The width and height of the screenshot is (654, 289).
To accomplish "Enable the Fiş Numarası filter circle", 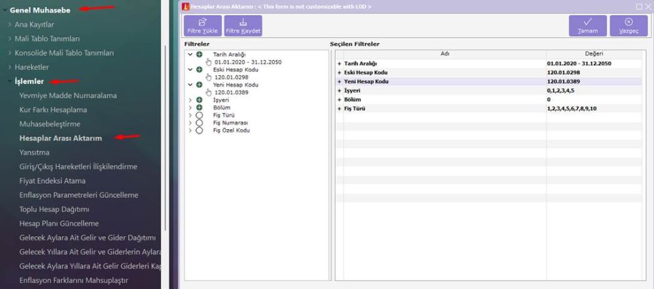I will pyautogui.click(x=199, y=123).
